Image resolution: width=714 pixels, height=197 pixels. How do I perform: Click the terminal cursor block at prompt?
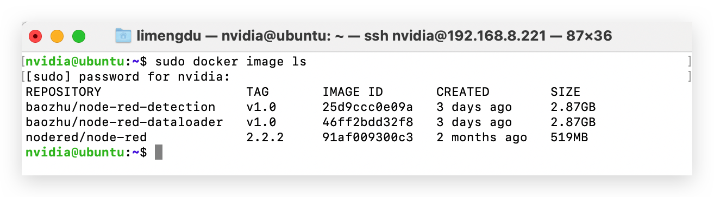pyautogui.click(x=159, y=153)
